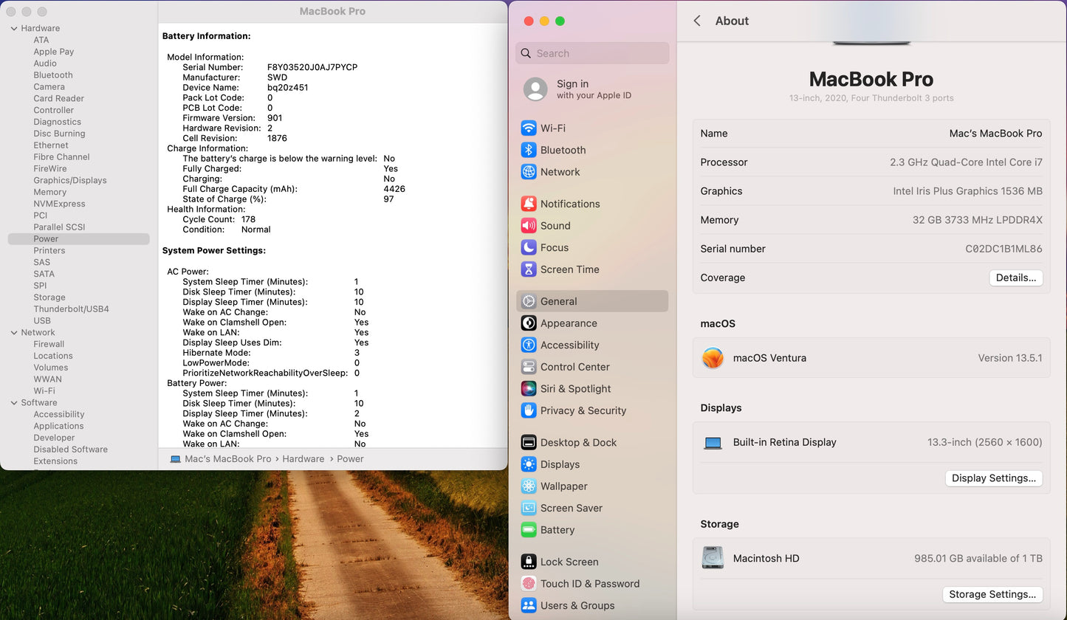Collapse the Hardware tree section
Screen dimensions: 1067x620
[13, 28]
